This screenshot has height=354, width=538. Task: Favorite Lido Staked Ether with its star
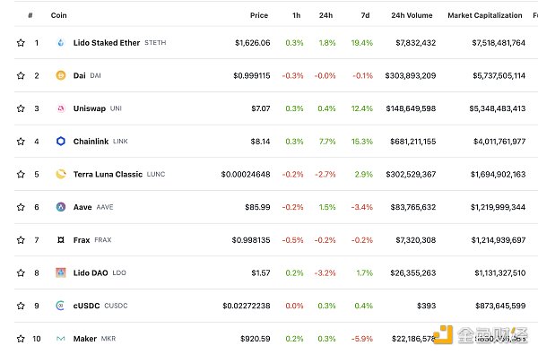coord(21,43)
